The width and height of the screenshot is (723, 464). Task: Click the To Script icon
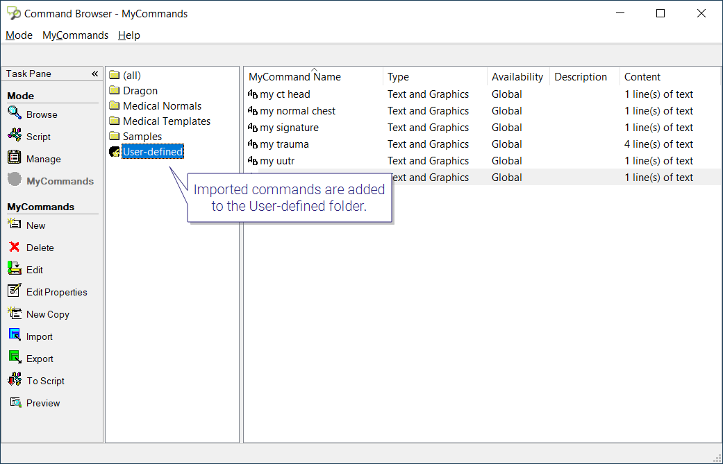[15, 379]
